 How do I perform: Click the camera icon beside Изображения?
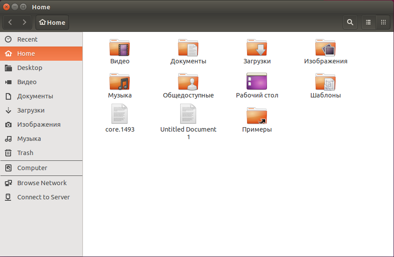click(8, 125)
